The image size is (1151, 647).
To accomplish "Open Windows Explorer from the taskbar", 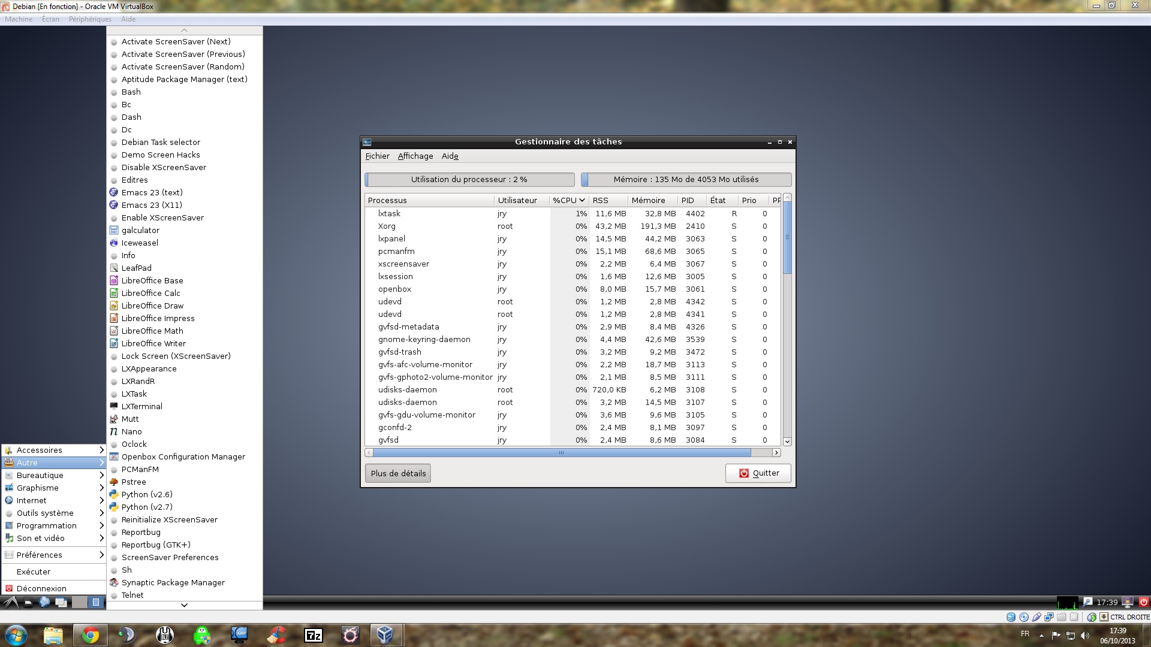I will [x=53, y=635].
